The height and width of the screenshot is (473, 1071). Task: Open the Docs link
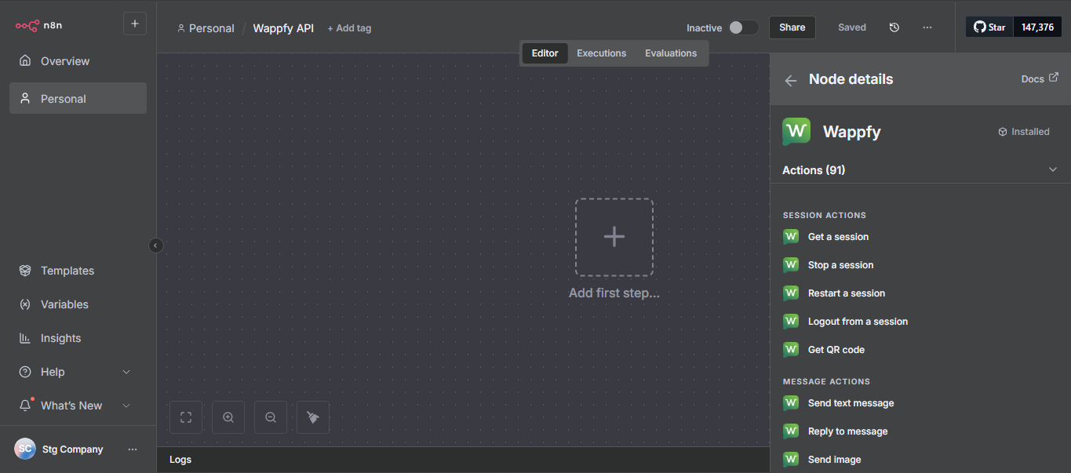point(1040,78)
